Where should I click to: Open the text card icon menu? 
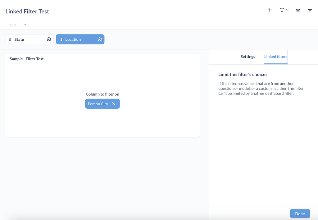pyautogui.click(x=282, y=10)
